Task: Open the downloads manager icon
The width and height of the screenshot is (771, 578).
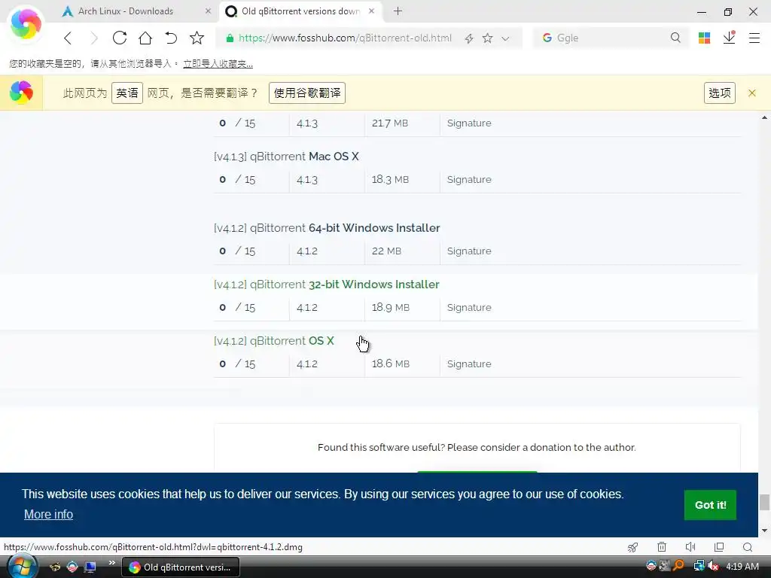Action: click(729, 38)
